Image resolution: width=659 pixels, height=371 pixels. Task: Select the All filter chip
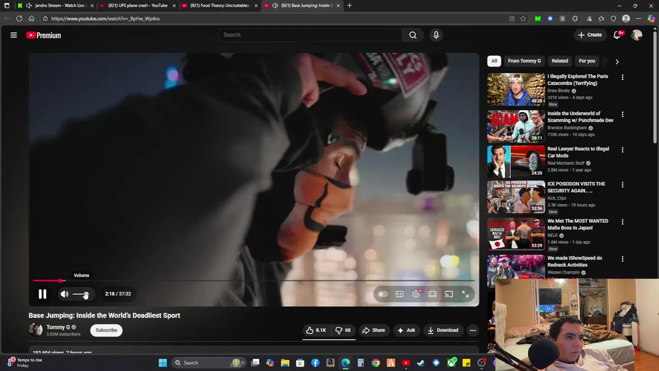494,61
